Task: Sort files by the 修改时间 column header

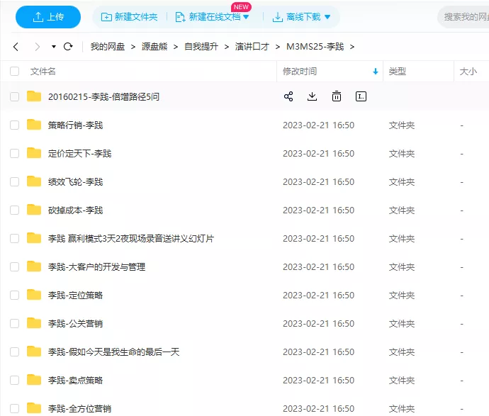Action: (300, 72)
